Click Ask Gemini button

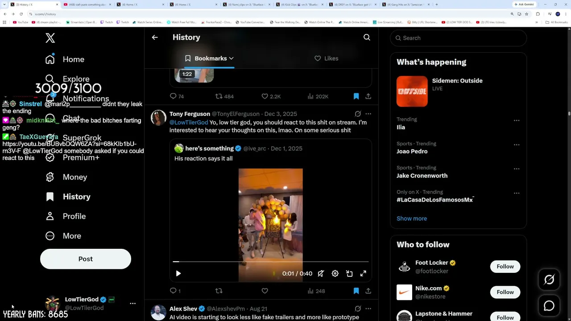[x=524, y=4]
